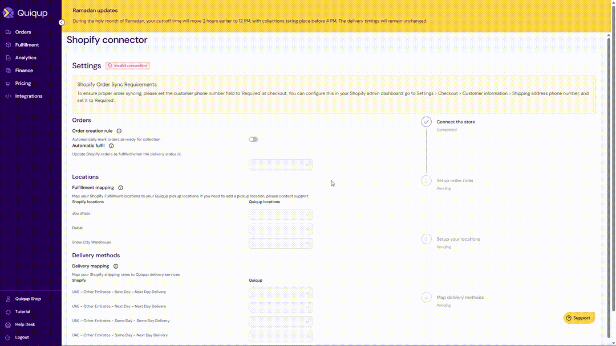Open the Orders sidebar icon
The image size is (616, 346).
click(8, 32)
